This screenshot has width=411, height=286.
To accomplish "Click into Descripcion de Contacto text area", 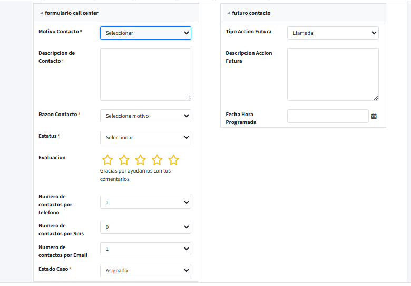I will (145, 74).
